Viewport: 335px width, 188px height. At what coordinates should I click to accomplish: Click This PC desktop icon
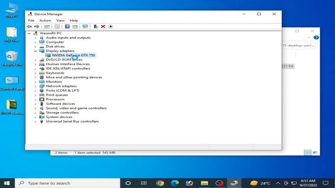(x=12, y=10)
